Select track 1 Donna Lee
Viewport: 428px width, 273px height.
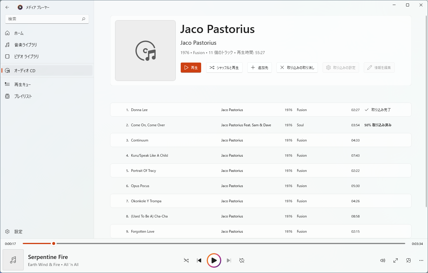pyautogui.click(x=261, y=110)
